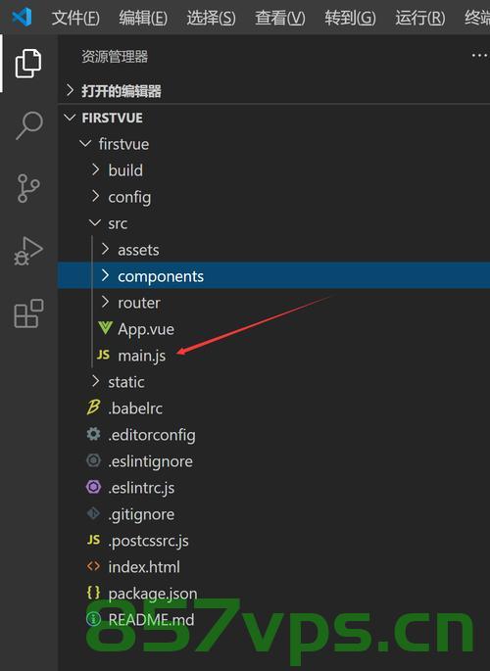Viewport: 490px width, 671px height.
Task: Expand the router folder
Action: click(273, 303)
